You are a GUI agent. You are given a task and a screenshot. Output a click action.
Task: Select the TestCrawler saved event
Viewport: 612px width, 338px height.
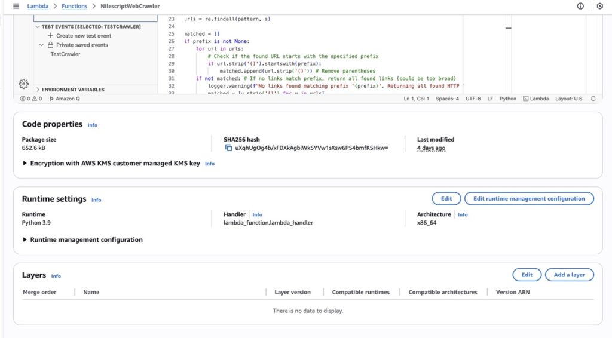click(x=65, y=54)
